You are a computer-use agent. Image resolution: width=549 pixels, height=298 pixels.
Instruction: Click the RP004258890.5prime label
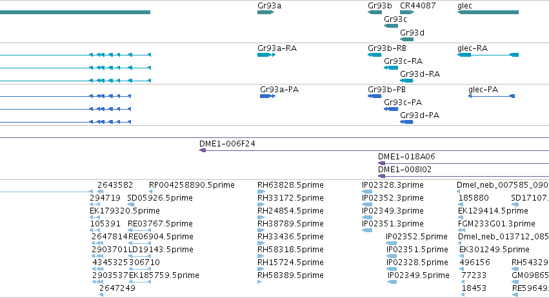(x=192, y=185)
